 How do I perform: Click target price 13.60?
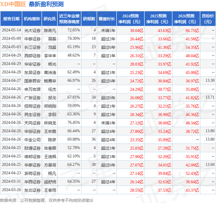tap(210, 164)
